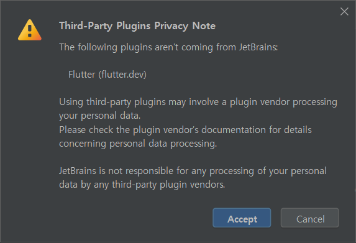This screenshot has width=356, height=243.
Task: Click 'data by any third-party plugin vendors.'
Action: [x=142, y=185]
